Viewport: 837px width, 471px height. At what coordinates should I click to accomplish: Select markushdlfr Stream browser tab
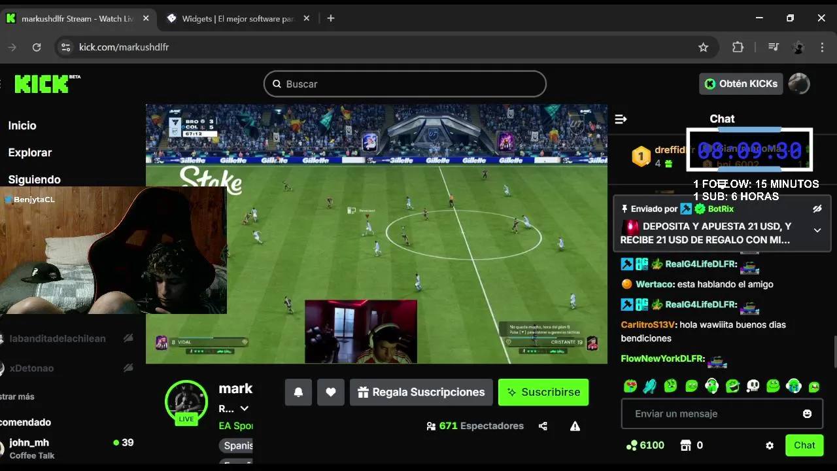pos(77,18)
